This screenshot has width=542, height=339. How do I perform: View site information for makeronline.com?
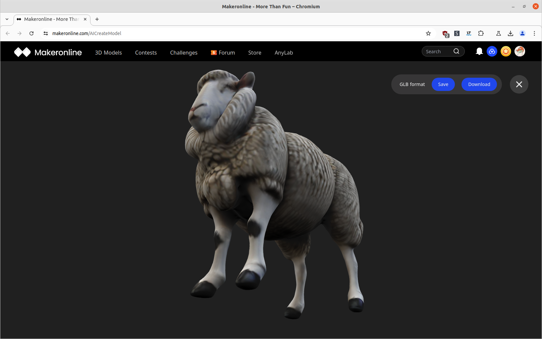[46, 33]
